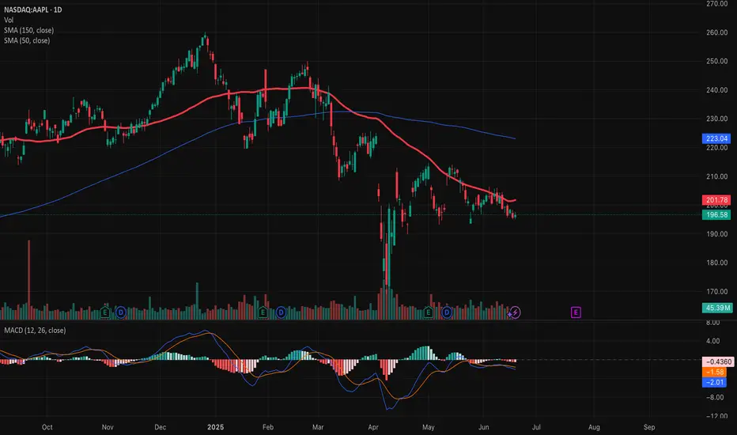
Task: Click the orange -1.58 signal label
Action: [x=714, y=372]
